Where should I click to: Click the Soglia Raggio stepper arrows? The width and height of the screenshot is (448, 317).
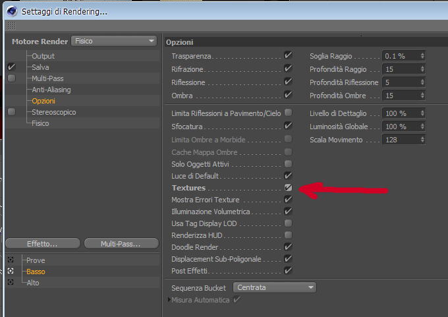click(422, 56)
